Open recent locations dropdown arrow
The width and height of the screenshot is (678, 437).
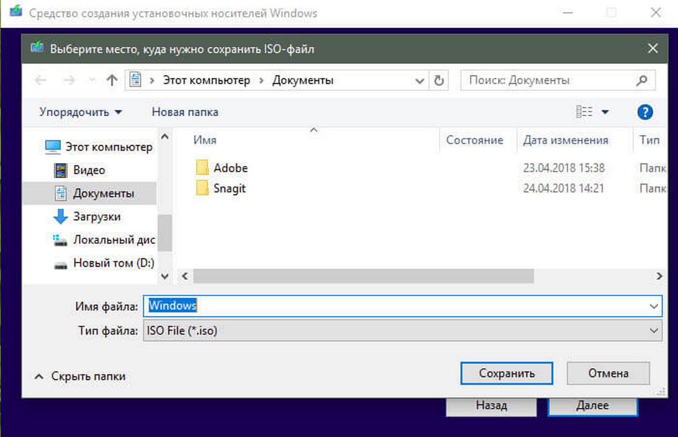[x=91, y=81]
